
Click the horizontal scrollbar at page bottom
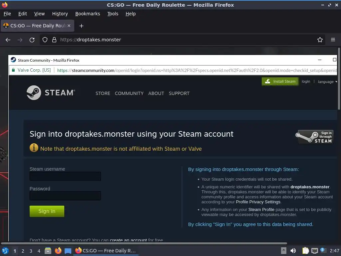(144, 243)
